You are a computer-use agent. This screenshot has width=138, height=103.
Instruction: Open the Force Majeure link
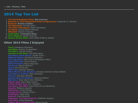coord(15,36)
